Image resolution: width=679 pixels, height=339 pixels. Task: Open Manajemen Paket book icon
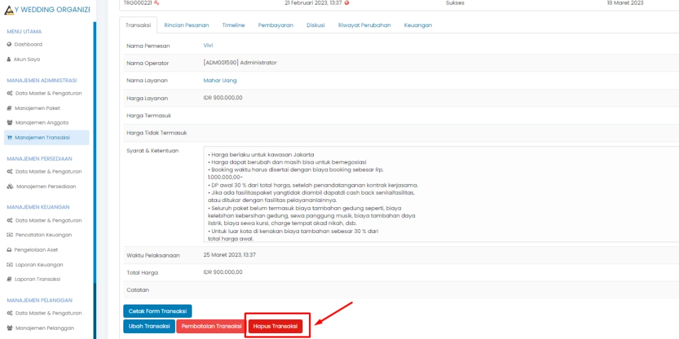(x=9, y=108)
